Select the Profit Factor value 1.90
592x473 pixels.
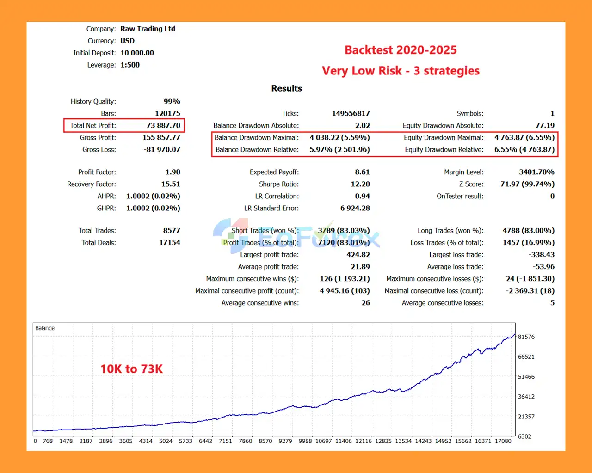point(173,172)
